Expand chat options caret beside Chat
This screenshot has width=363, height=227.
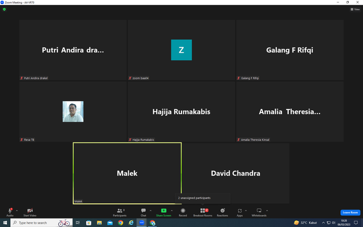click(150, 211)
